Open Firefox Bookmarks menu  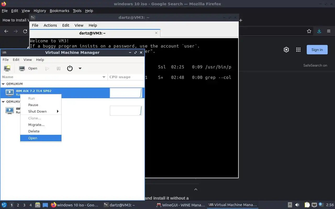tap(59, 11)
